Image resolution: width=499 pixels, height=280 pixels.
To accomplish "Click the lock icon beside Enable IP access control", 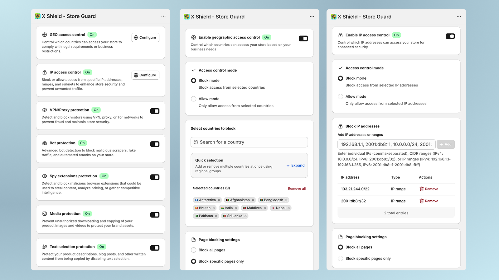I will [341, 35].
